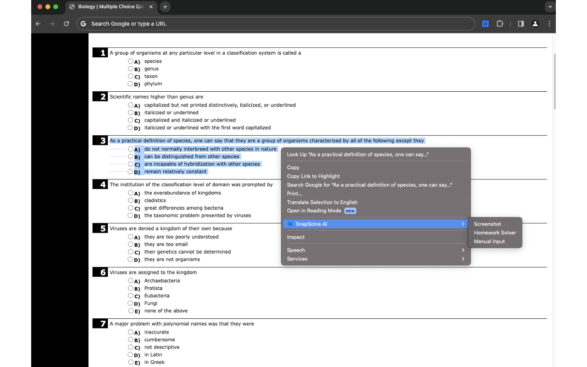Open Chrome's three-dot menu
This screenshot has width=587, height=367.
pos(549,23)
